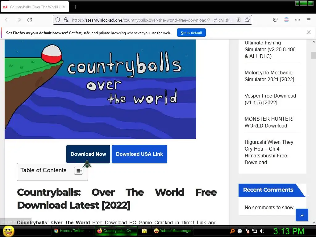Viewport: 316px width, 237px height.
Task: Click the Download USA Link button
Action: 139,154
